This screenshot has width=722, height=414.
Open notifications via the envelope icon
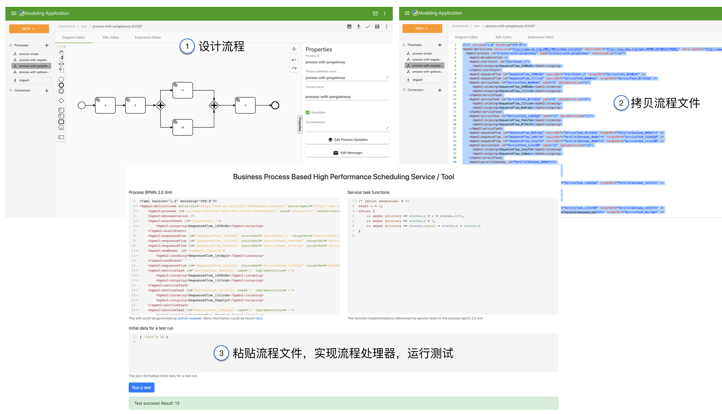coord(375,13)
